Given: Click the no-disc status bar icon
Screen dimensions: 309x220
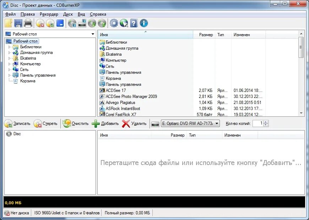Looking at the screenshot, I should (7, 213).
